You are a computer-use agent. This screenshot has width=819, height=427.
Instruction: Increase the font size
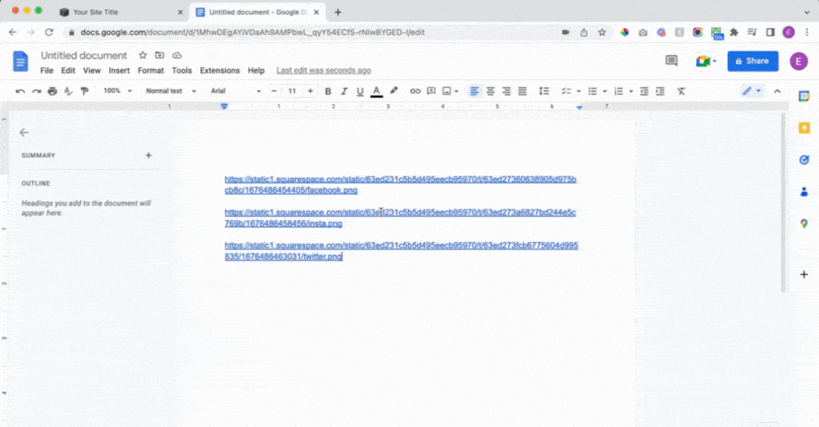[x=310, y=92]
